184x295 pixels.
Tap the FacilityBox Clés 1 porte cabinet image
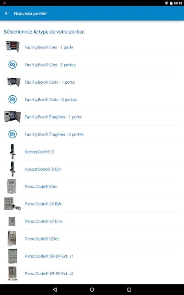pyautogui.click(x=12, y=47)
